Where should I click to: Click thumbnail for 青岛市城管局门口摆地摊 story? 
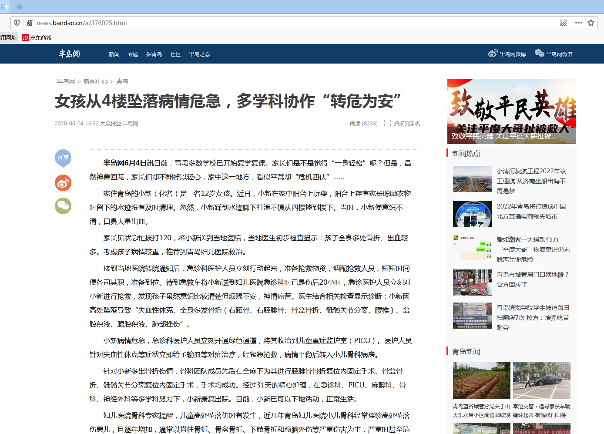point(472,283)
